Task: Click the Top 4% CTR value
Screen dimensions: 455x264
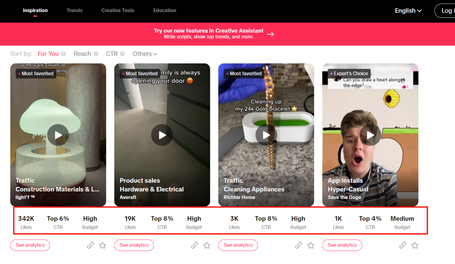Action: tap(370, 219)
